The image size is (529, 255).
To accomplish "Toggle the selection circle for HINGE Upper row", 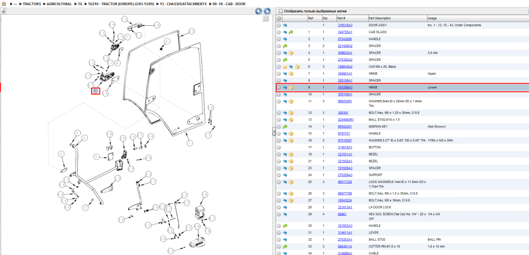I will click(x=279, y=74).
